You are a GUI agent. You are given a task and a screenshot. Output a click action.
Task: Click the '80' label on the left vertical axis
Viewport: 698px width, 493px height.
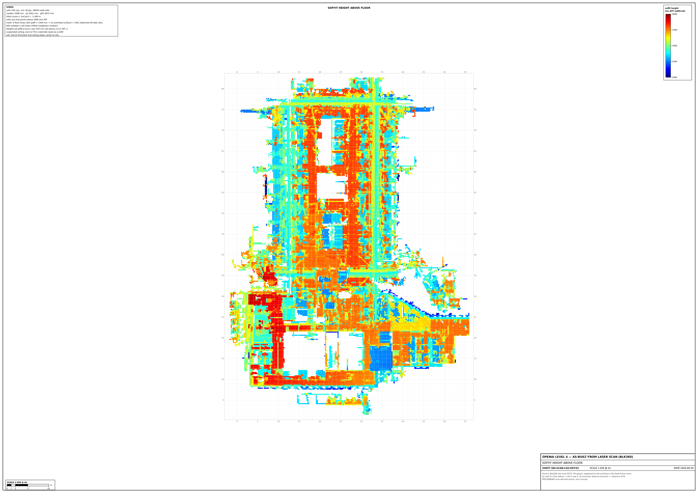pos(223,89)
